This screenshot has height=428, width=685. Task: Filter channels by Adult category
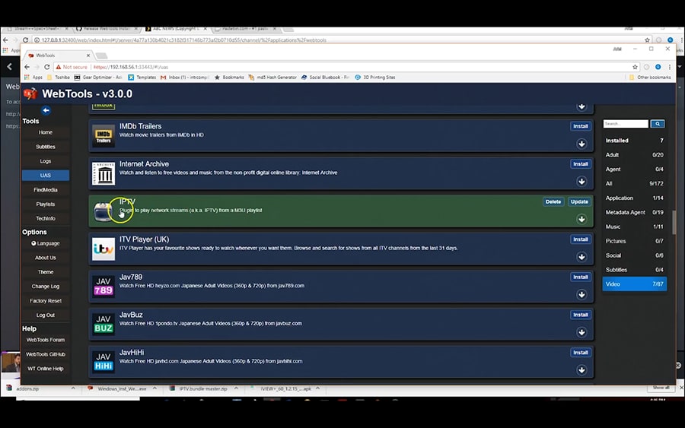(x=634, y=155)
